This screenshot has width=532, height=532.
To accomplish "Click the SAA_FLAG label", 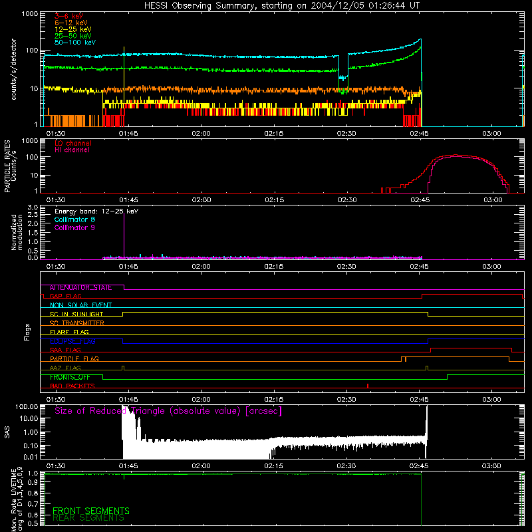I will (65, 350).
